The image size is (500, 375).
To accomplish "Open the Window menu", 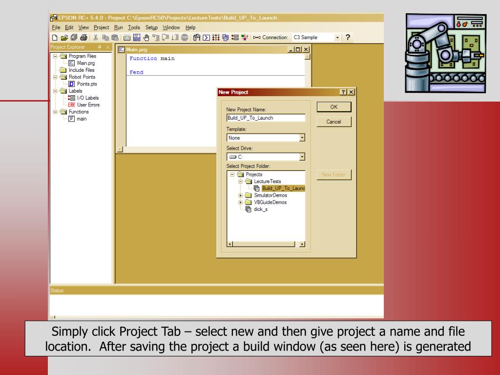I will pos(171,28).
